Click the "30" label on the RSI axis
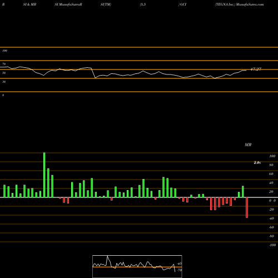This screenshot has height=278, width=278. pos(4,82)
